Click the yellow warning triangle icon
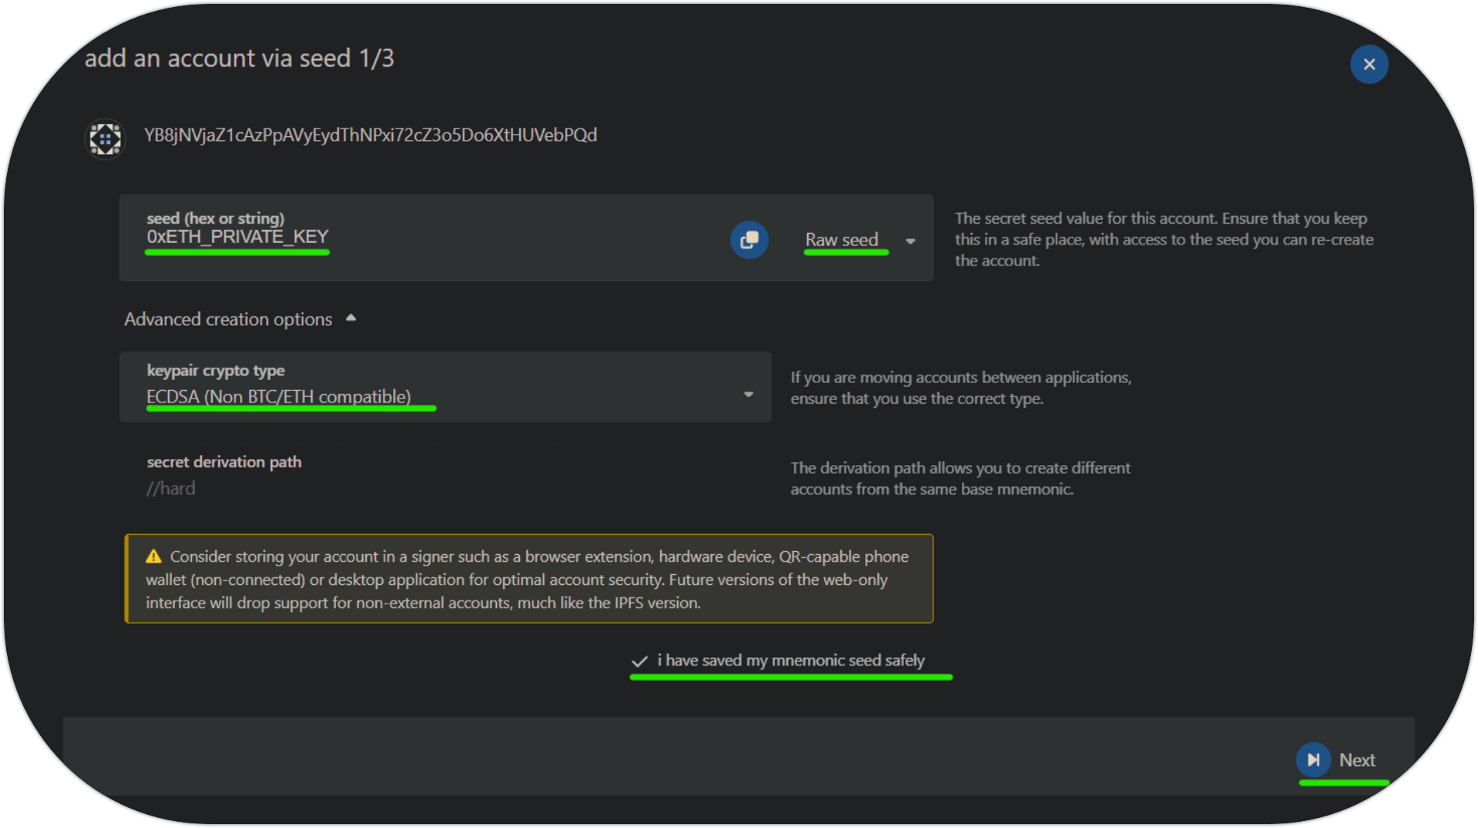This screenshot has width=1478, height=828. (x=154, y=556)
